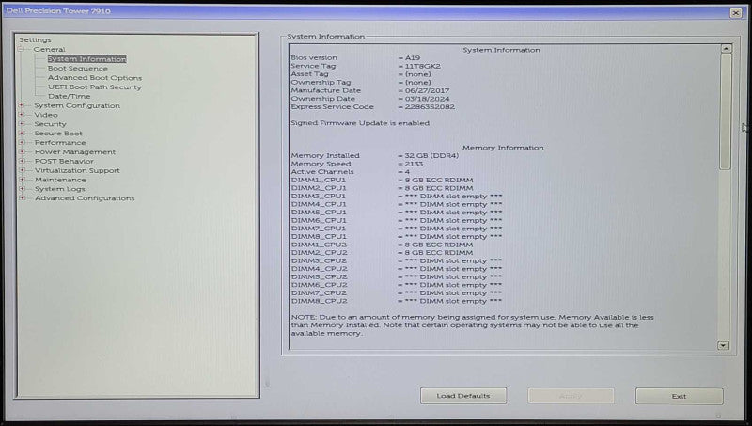The image size is (752, 426).
Task: Click the Memory Information heading
Action: 503,148
